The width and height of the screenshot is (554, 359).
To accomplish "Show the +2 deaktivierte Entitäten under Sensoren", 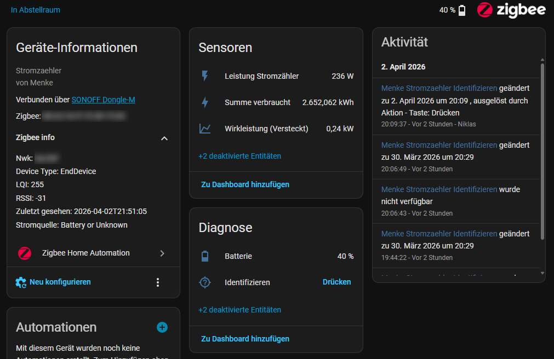I will [x=239, y=156].
